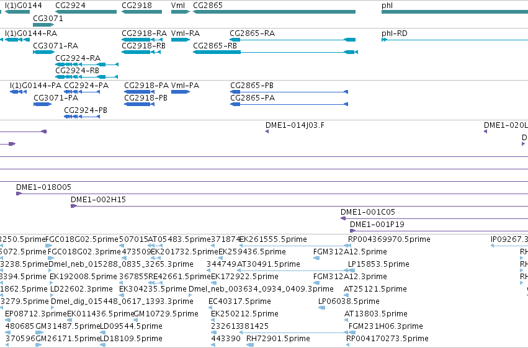Select the DME1-018O05 BAC label
528x348 pixels.
[44, 187]
